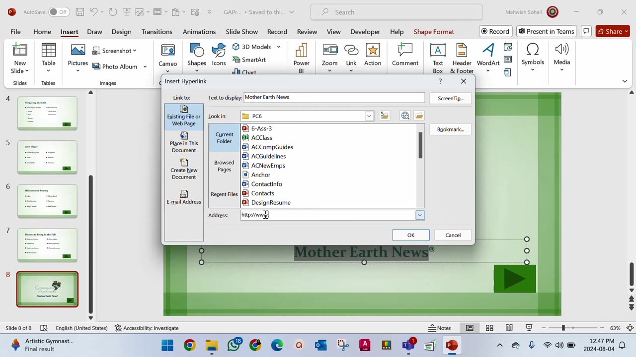The height and width of the screenshot is (357, 636).
Task: Select Existing File or Web Page link type
Action: click(x=184, y=117)
